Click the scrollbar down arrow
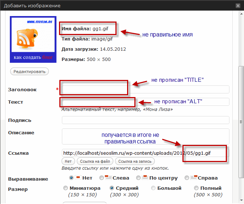Image resolution: width=244 pixels, height=204 pixels. [x=241, y=200]
